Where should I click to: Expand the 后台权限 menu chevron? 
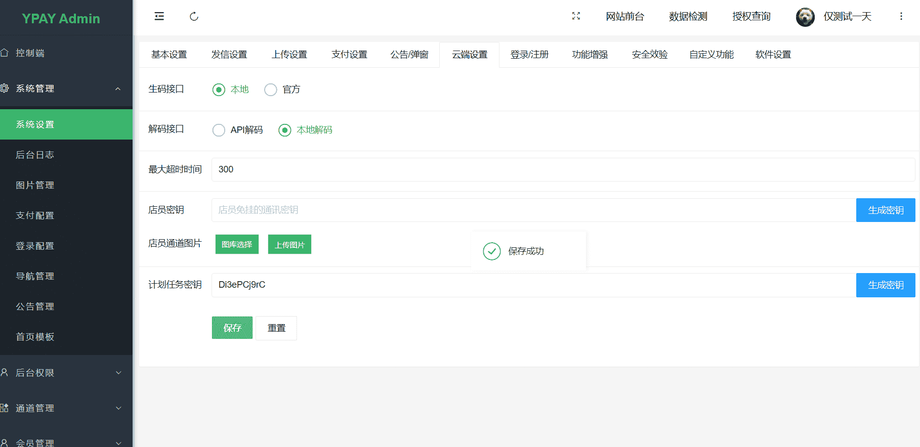click(x=118, y=373)
